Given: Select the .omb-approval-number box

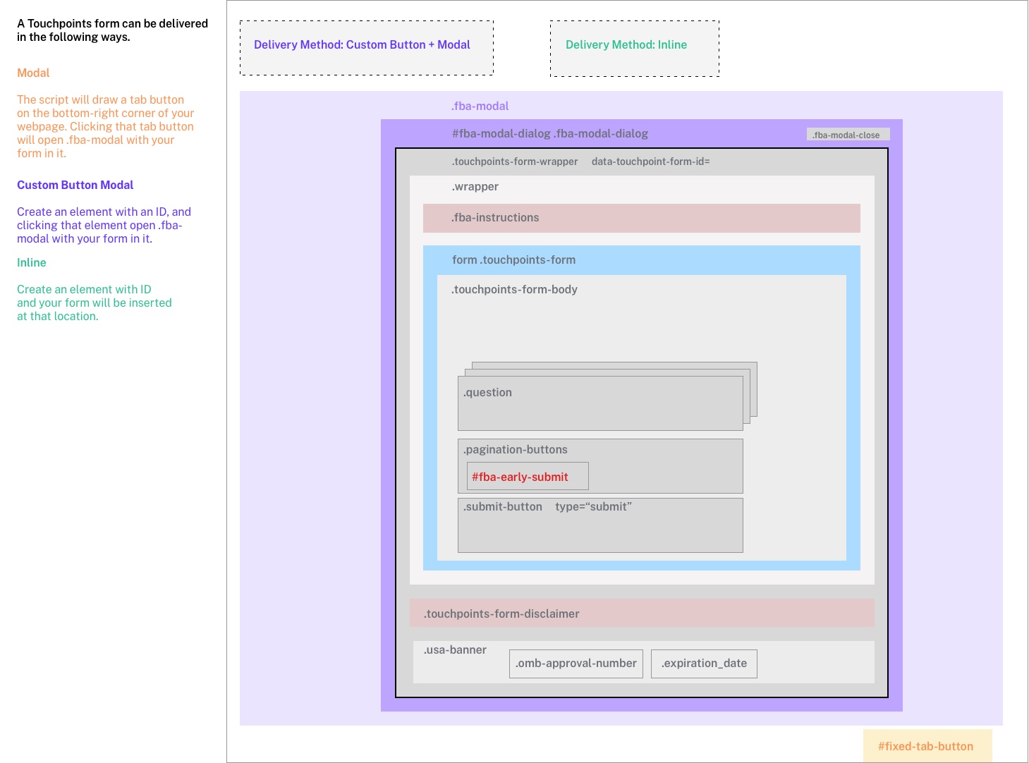Looking at the screenshot, I should 576,664.
